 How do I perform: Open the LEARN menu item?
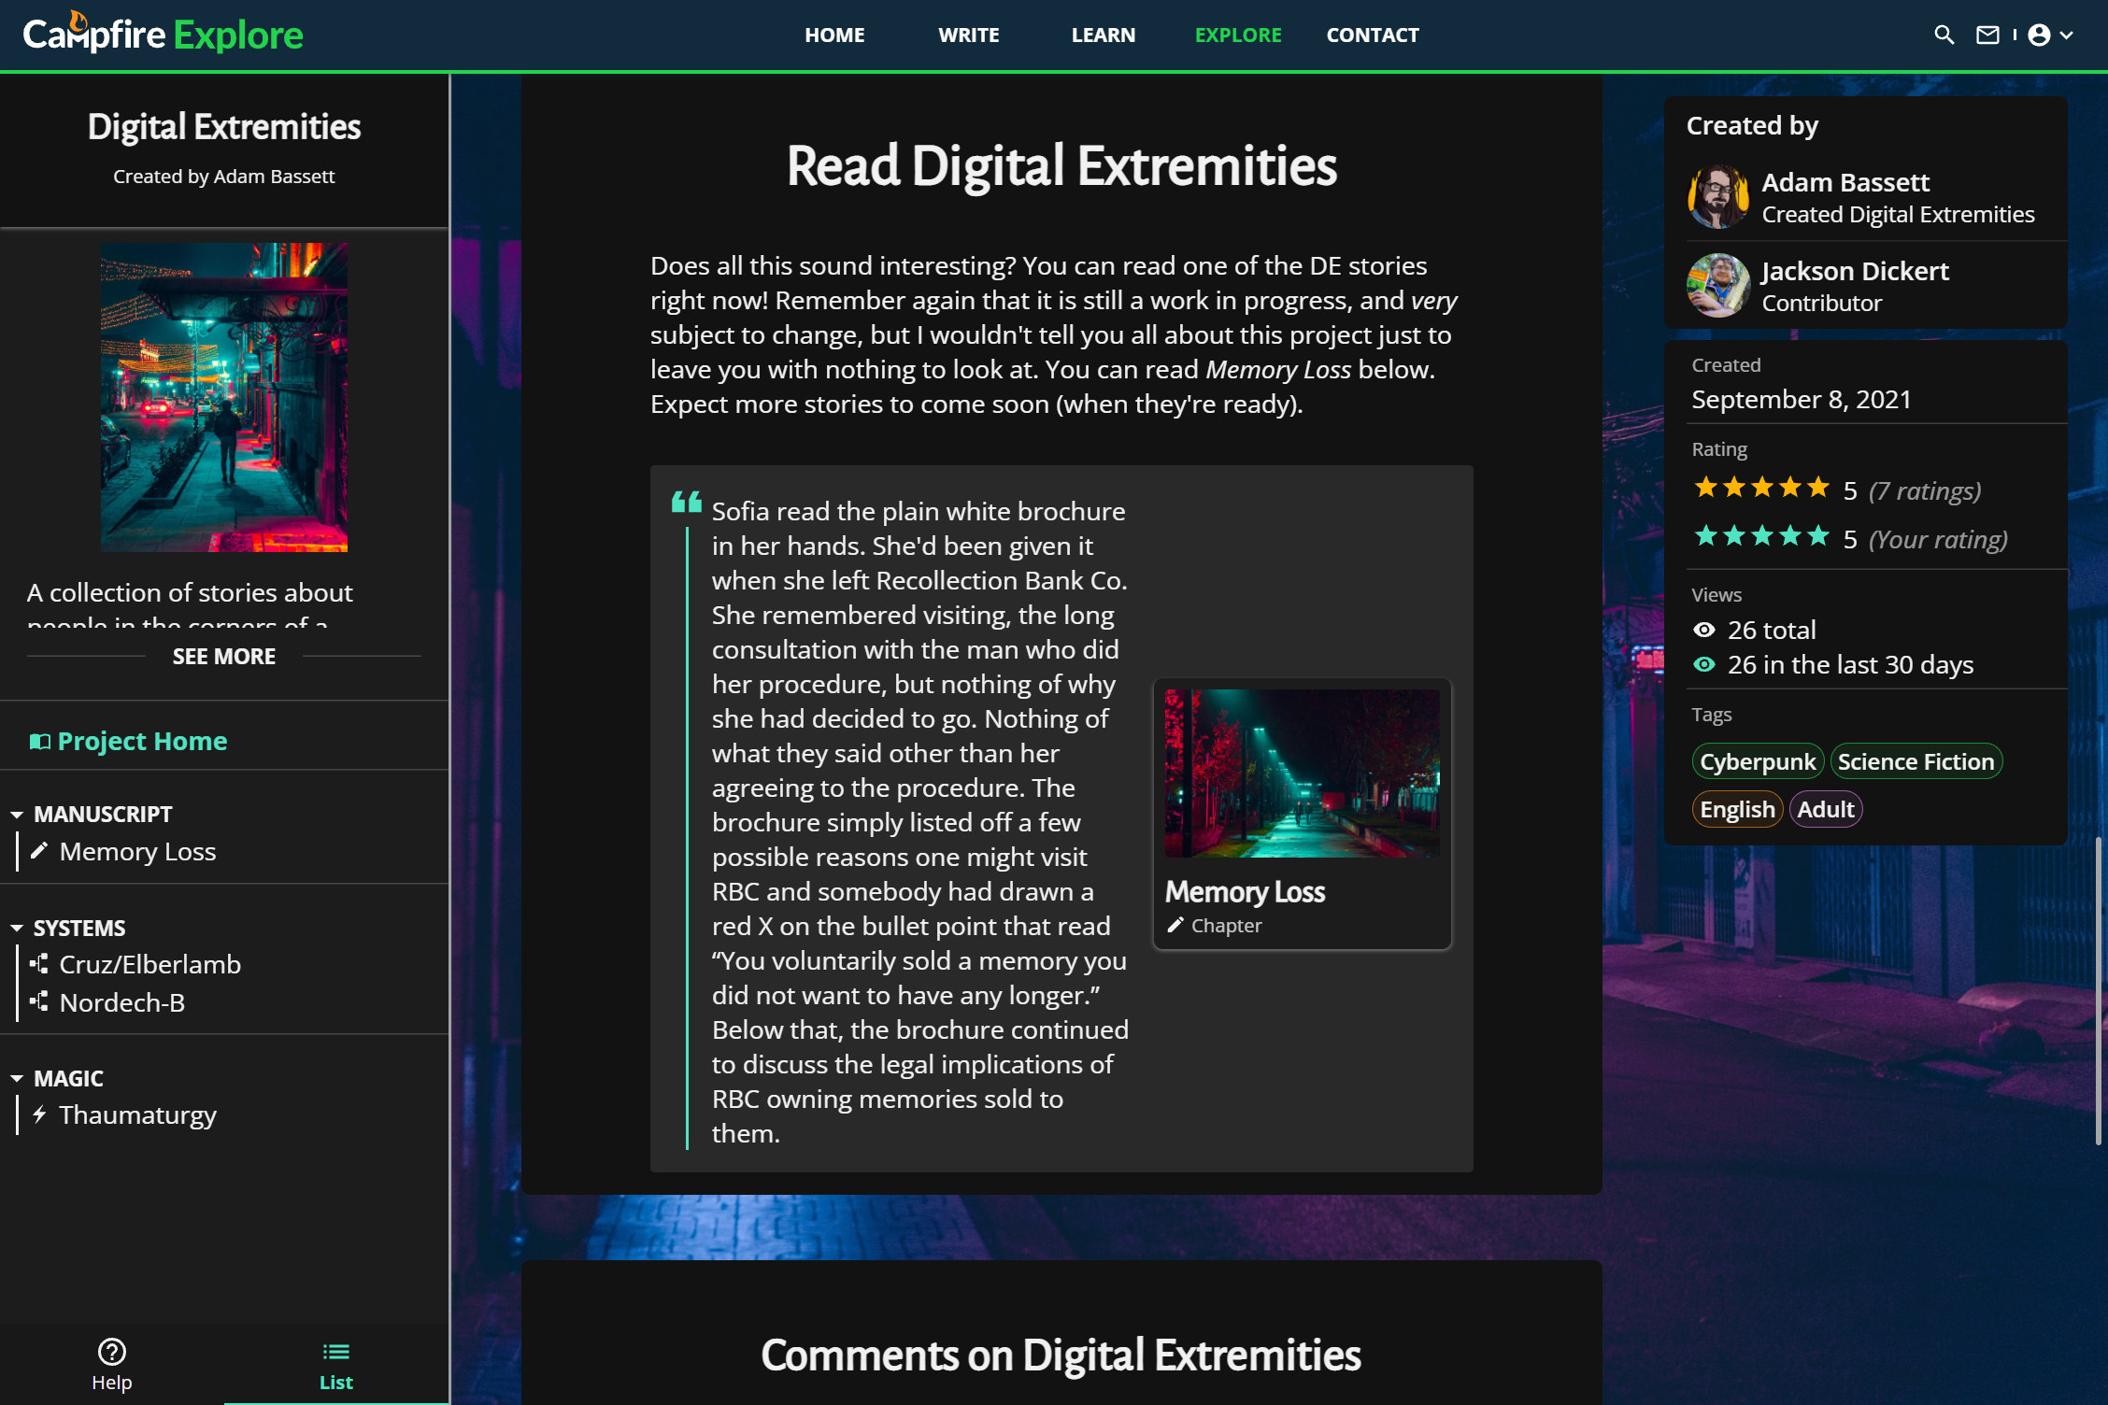[1103, 35]
